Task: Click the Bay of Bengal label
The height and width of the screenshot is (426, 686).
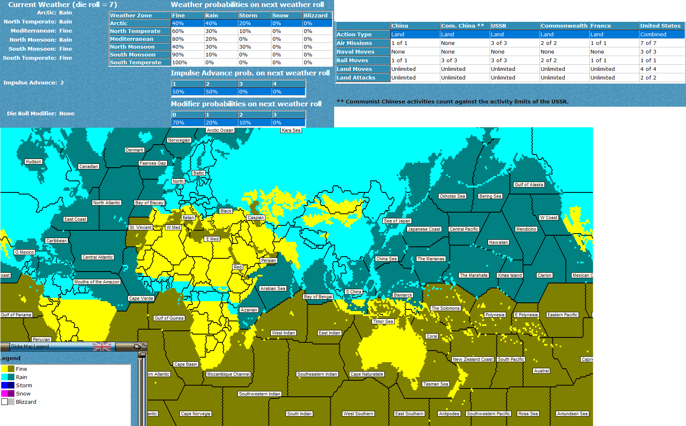Action: point(318,297)
